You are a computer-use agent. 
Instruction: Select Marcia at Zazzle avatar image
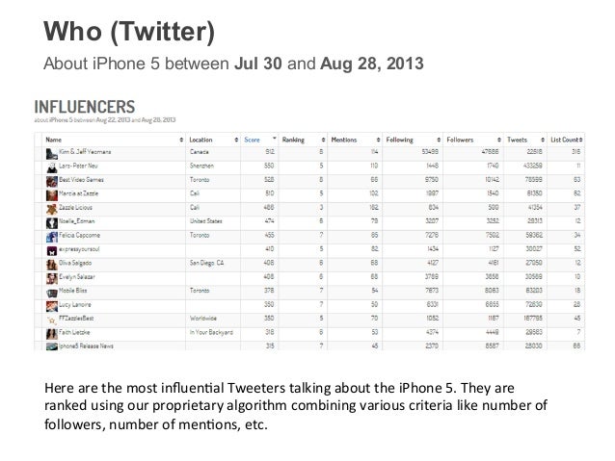pos(52,195)
